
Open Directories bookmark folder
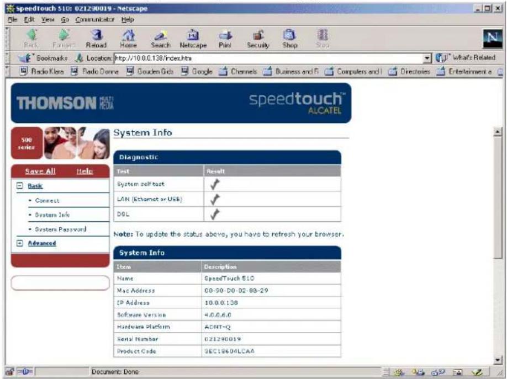(409, 71)
